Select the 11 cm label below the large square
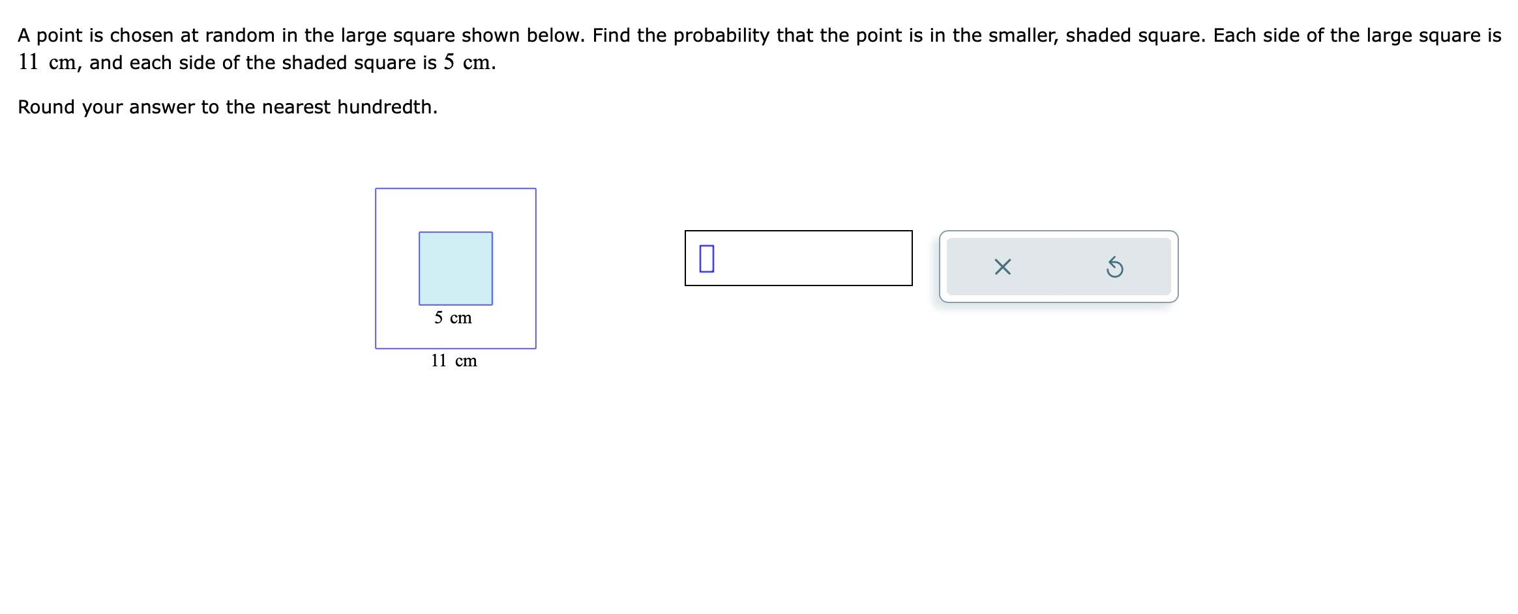The image size is (1518, 614). point(453,360)
